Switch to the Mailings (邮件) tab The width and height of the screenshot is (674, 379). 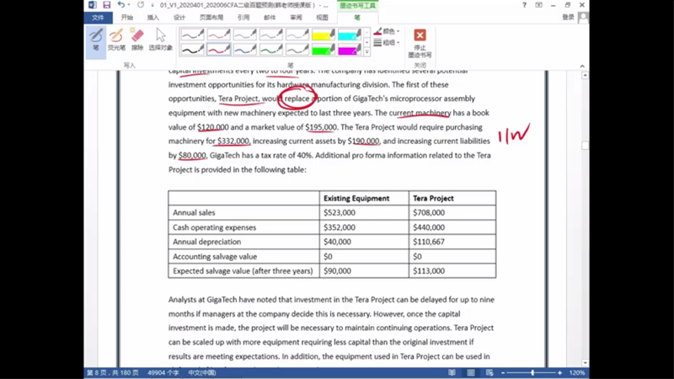270,18
